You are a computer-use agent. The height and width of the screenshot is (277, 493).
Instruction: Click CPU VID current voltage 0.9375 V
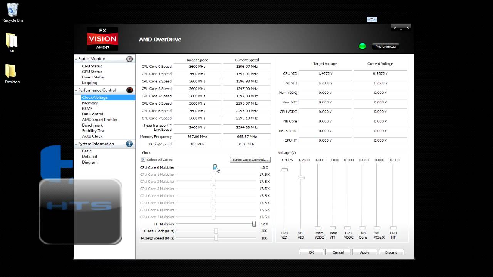click(380, 73)
